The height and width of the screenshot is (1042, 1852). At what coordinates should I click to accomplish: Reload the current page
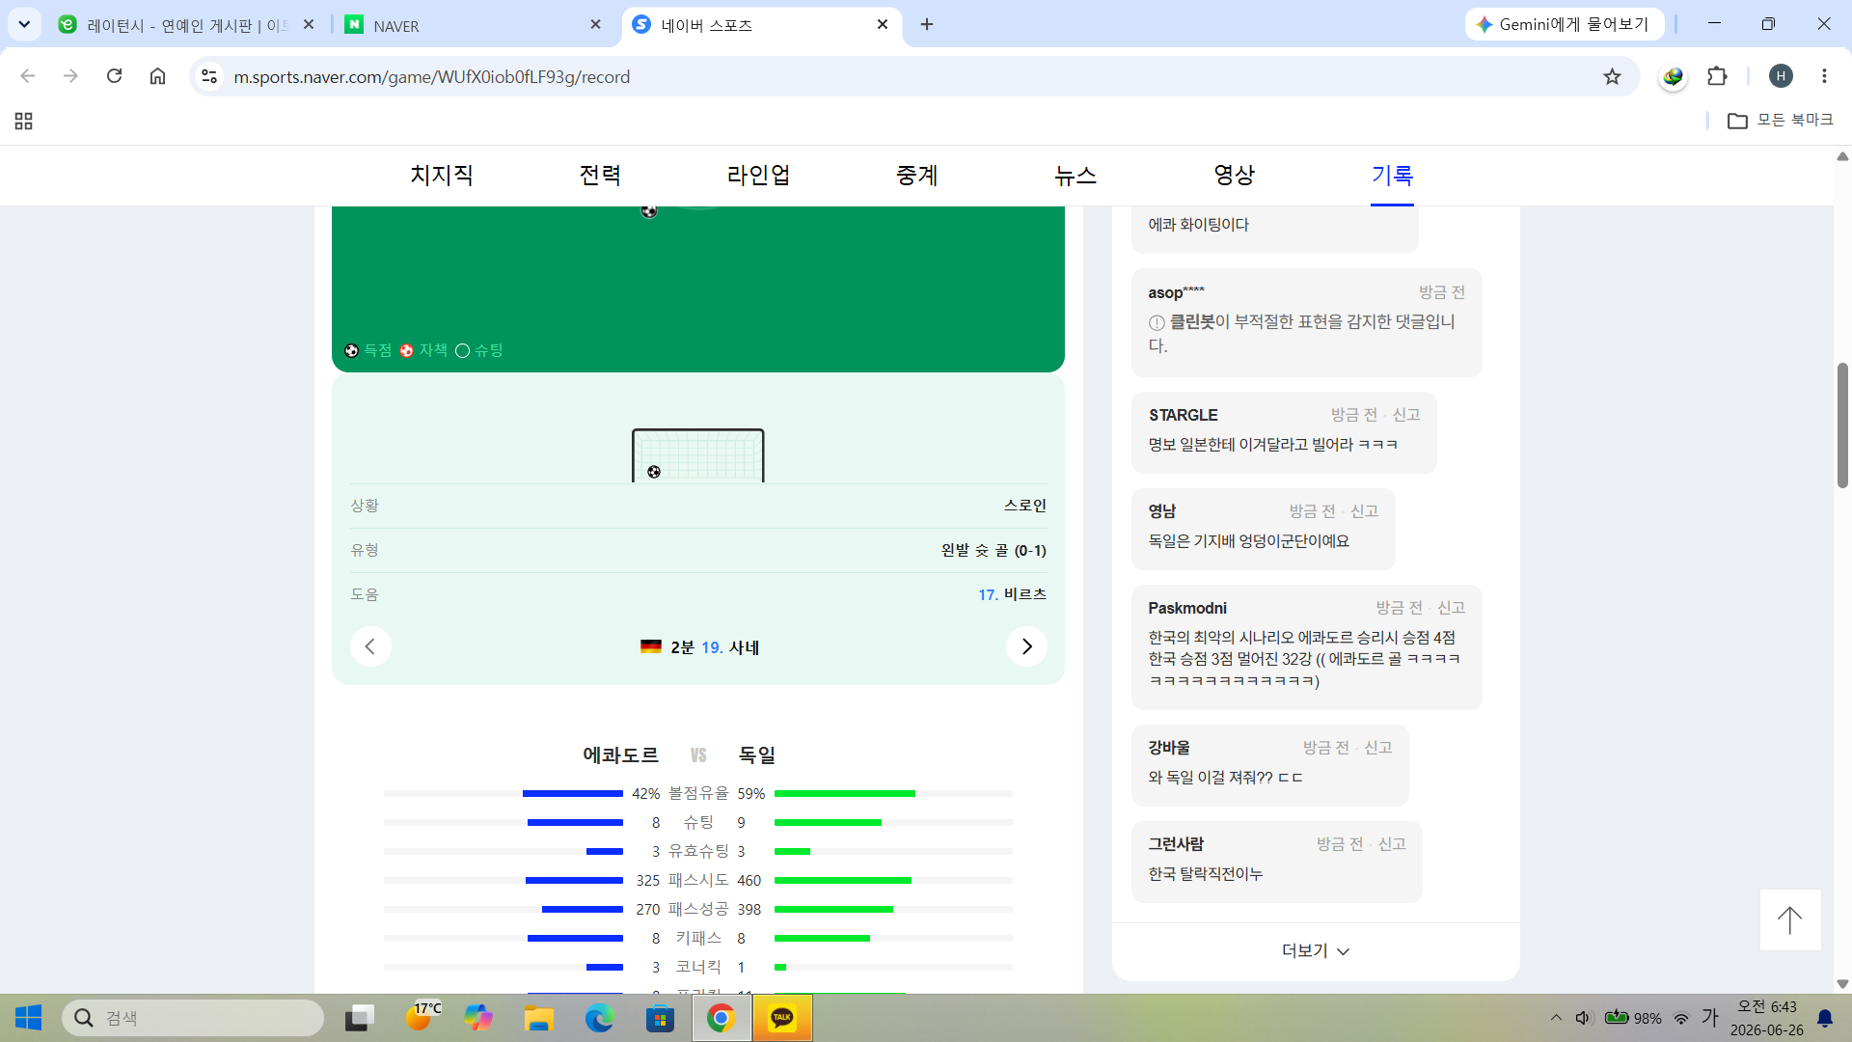click(x=114, y=76)
